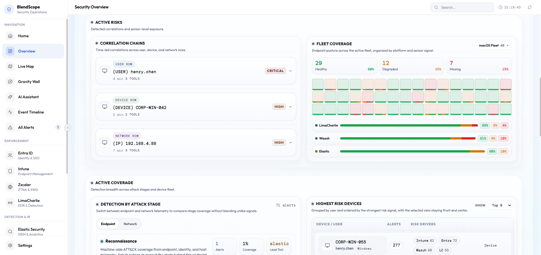Click the monitor icon for CORP-WIN-042 chain
This screenshot has height=255, width=541.
(105, 107)
